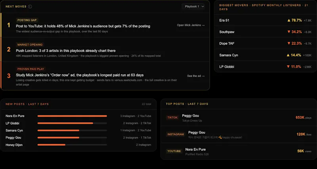Screen dimensions: 317x169
Task: Select Dope TAF in Biggest Movers
Action: click(227, 44)
